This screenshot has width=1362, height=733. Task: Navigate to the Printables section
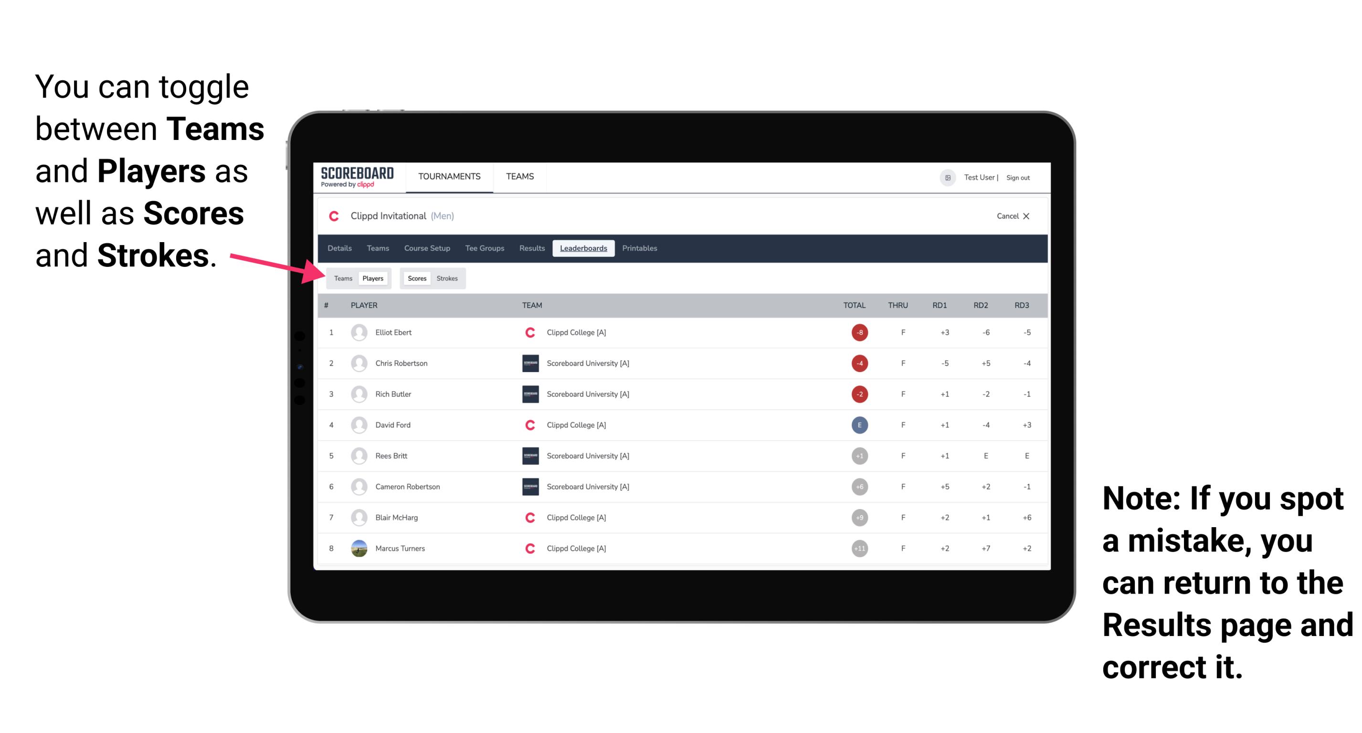641,248
